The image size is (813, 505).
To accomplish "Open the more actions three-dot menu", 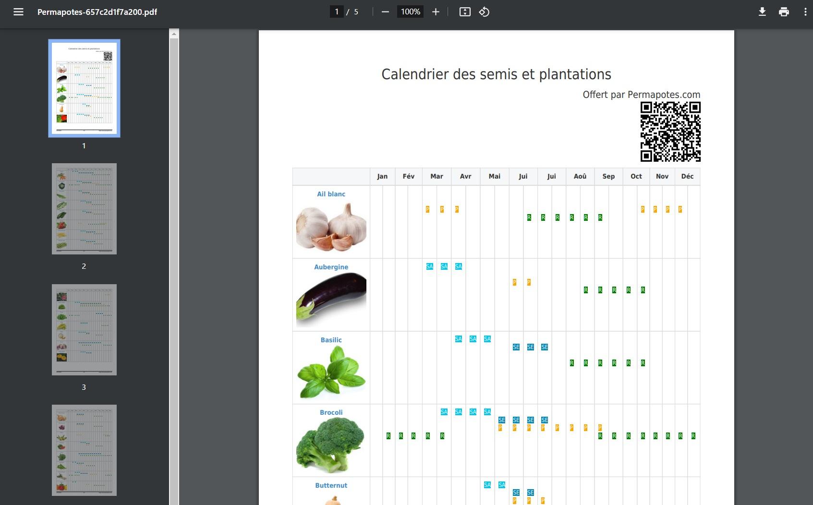I will tap(805, 12).
